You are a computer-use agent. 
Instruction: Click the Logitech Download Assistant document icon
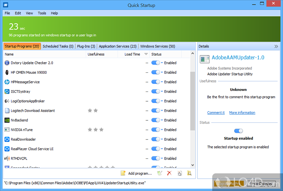tap(7, 111)
